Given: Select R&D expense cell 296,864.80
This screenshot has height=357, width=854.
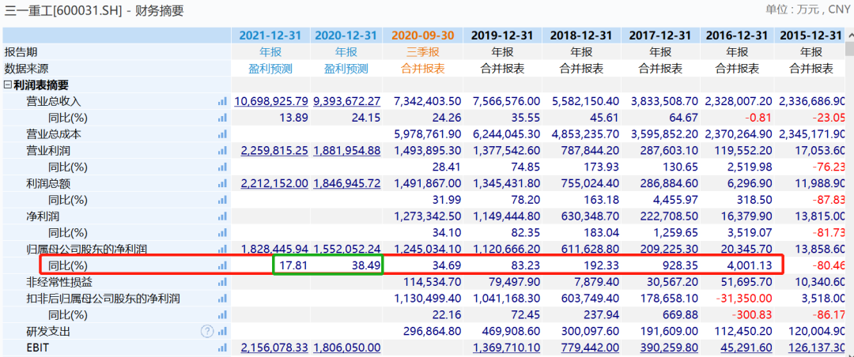Looking at the screenshot, I should [433, 331].
